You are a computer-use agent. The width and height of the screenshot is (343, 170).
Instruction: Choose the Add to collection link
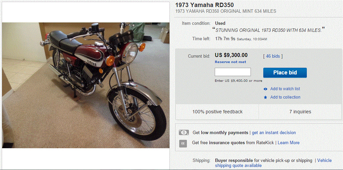click(285, 97)
